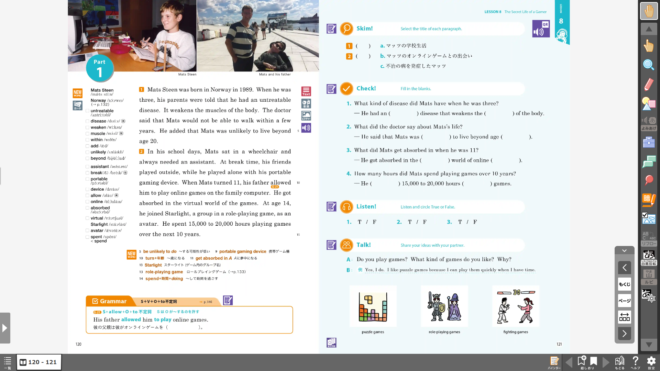Play the audio speaker icon beside paragraph text
660x371 pixels.
(x=306, y=128)
